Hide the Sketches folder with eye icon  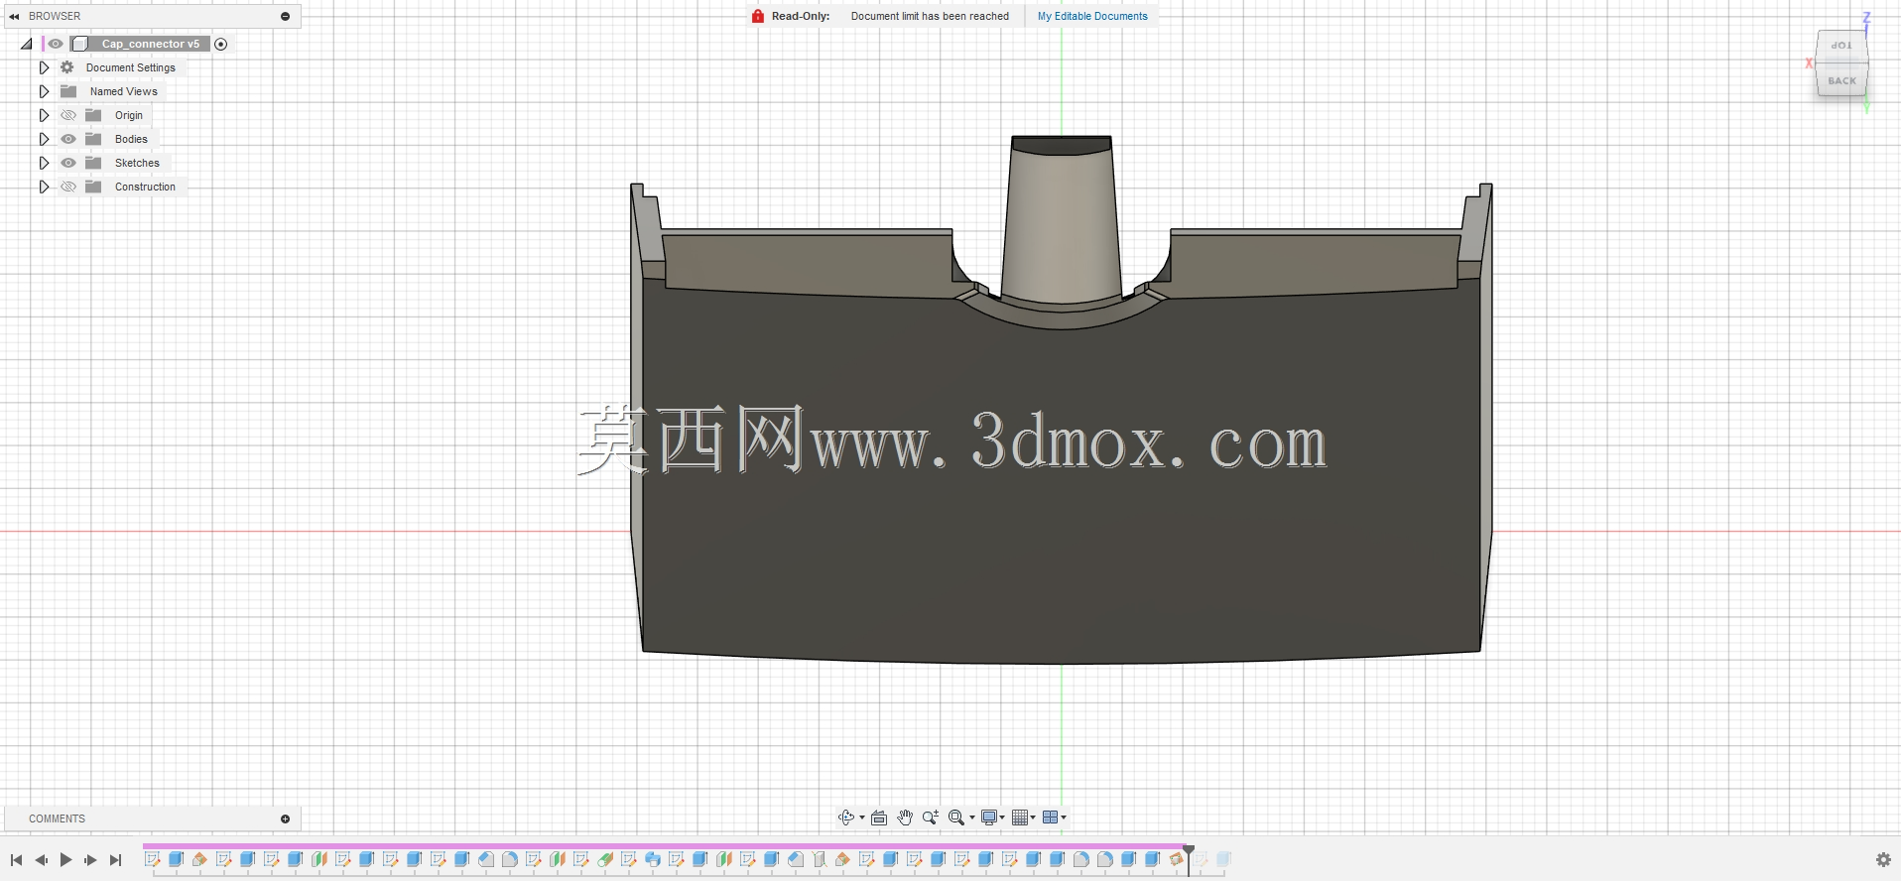[68, 163]
